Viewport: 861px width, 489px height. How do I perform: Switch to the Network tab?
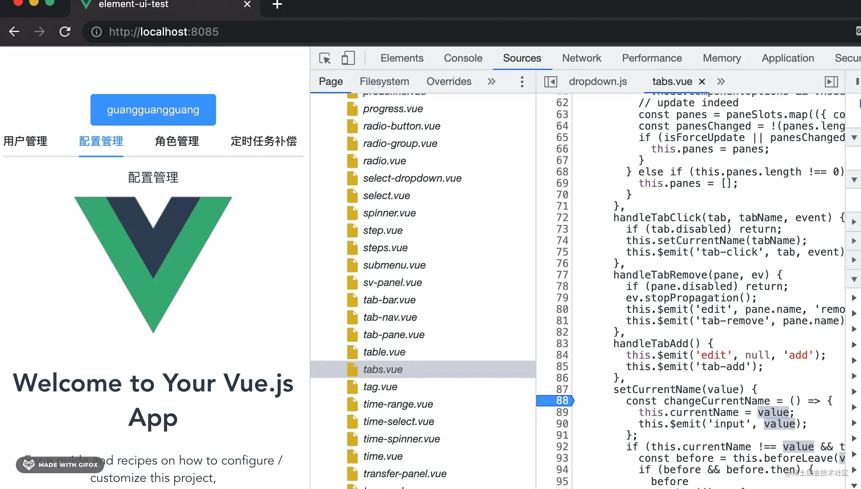[x=581, y=58]
